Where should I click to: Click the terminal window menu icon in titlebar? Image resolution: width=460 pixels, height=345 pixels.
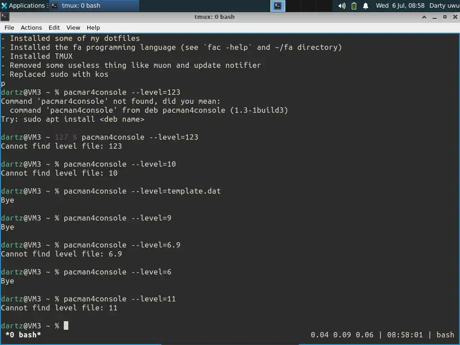pyautogui.click(x=5, y=17)
